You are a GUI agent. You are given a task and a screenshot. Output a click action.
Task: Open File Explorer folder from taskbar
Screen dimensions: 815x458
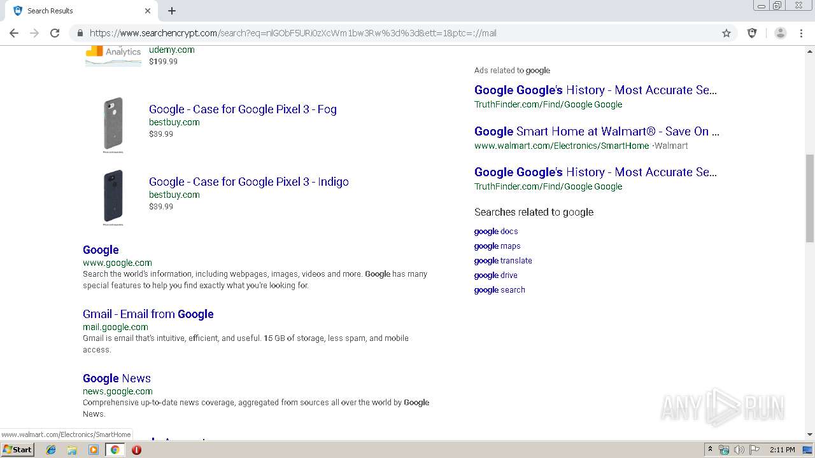(x=72, y=450)
